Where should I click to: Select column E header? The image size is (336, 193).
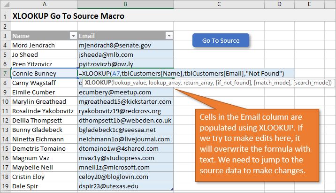coord(310,4)
